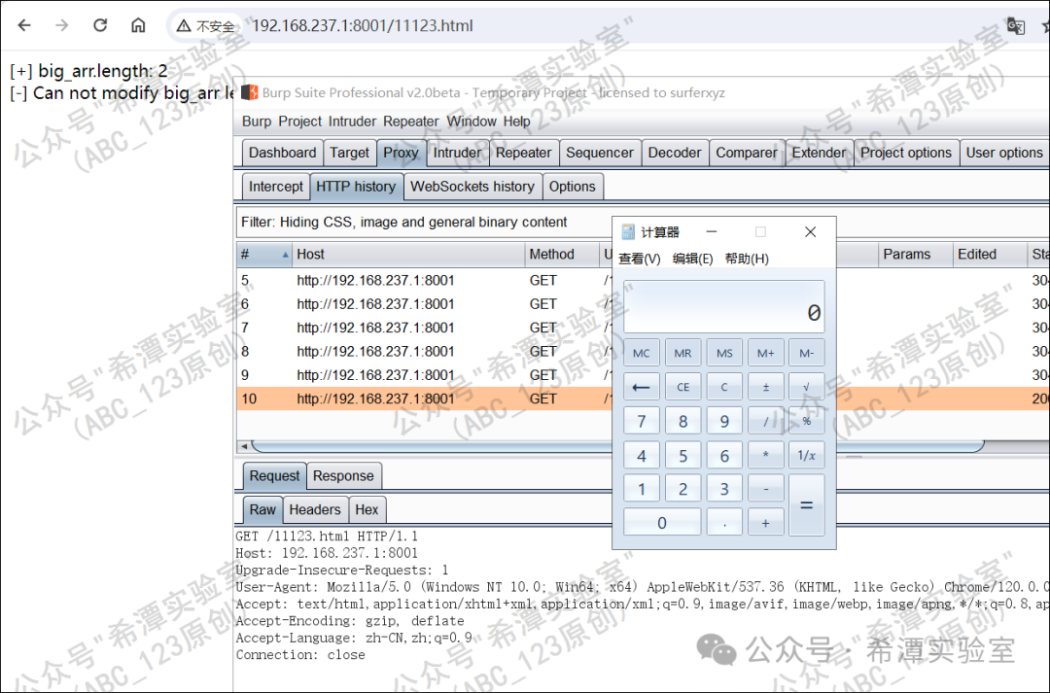This screenshot has width=1050, height=693.
Task: Click the horizontal scrollbar left arrow
Action: (x=244, y=446)
